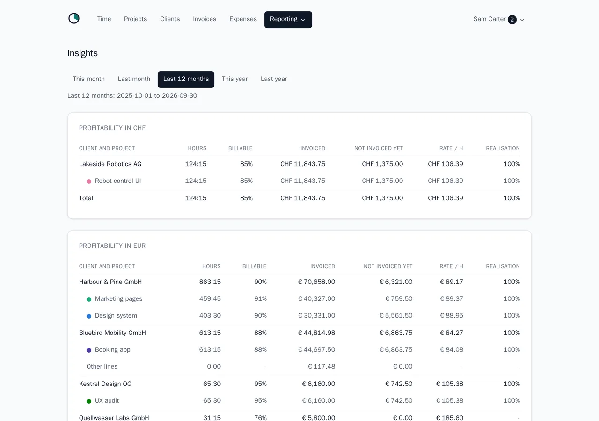Open the Kestrel Design OG client
Viewport: 599px width, 421px height.
[x=105, y=384]
